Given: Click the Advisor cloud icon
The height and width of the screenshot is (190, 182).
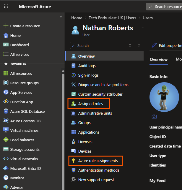Looking at the screenshot, I should 6,187.
